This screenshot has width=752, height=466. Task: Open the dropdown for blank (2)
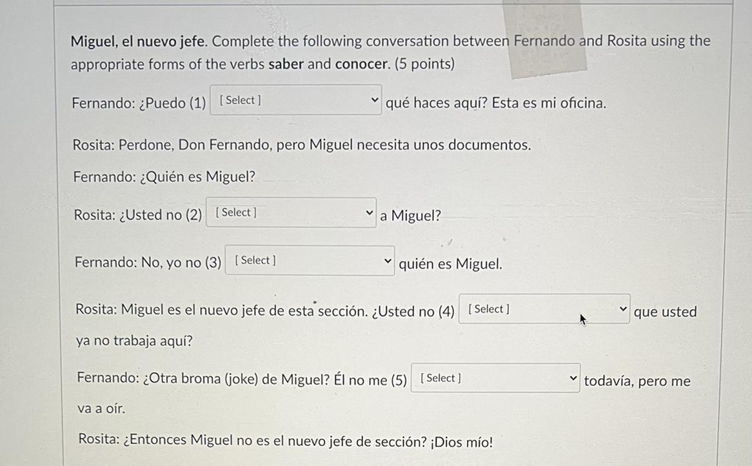290,213
